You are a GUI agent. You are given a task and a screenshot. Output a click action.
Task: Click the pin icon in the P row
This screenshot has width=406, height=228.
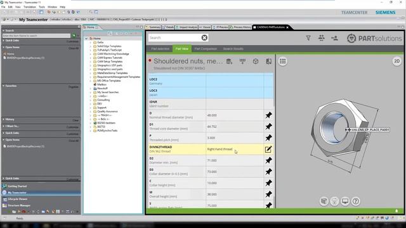[268, 138]
